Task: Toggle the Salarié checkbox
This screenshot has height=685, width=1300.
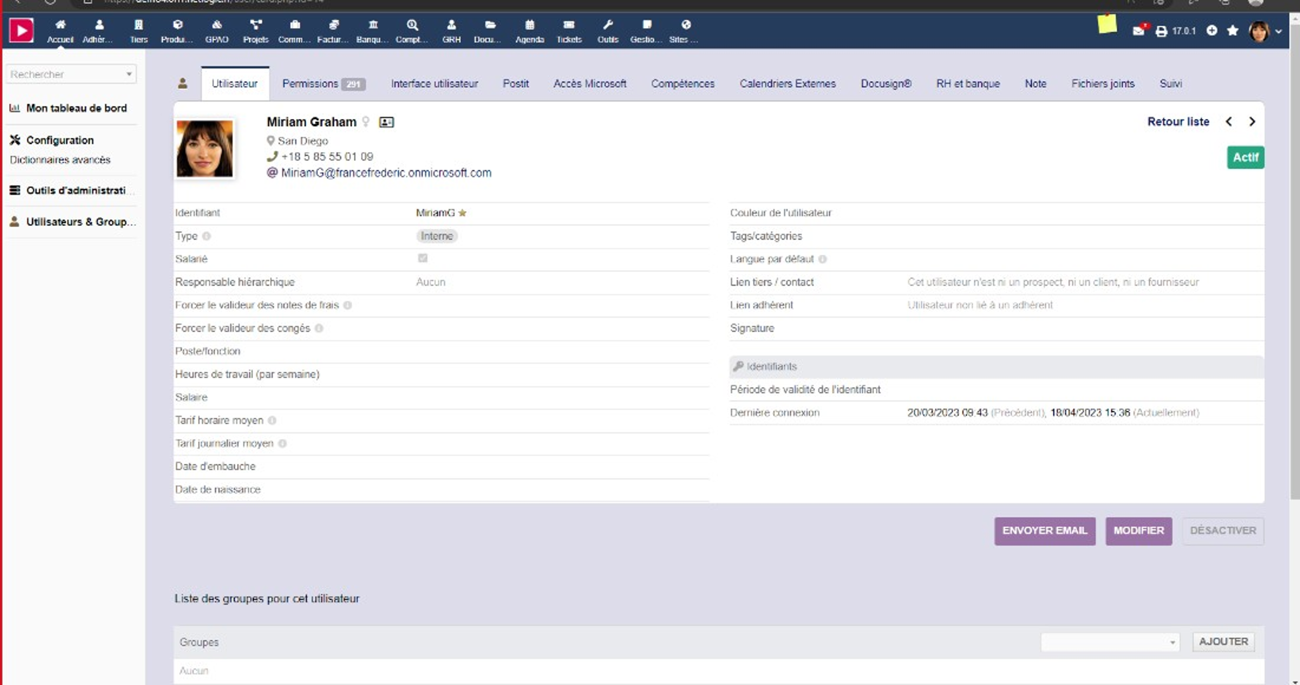Action: (422, 258)
